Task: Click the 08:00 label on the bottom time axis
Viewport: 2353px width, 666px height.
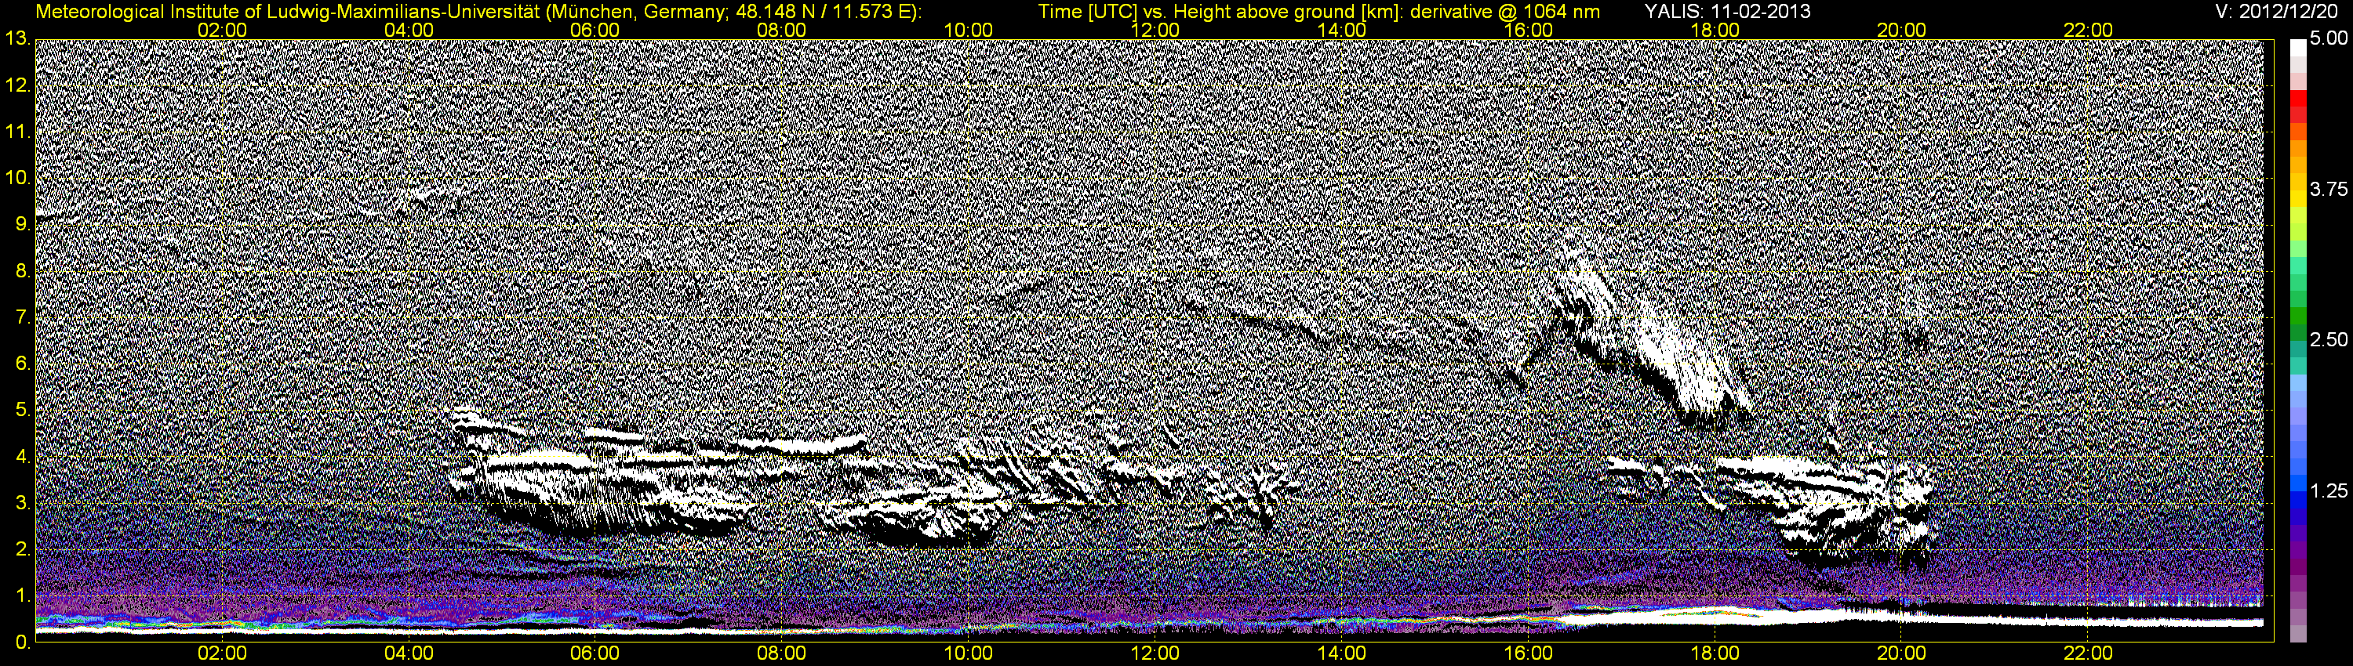Action: click(782, 654)
